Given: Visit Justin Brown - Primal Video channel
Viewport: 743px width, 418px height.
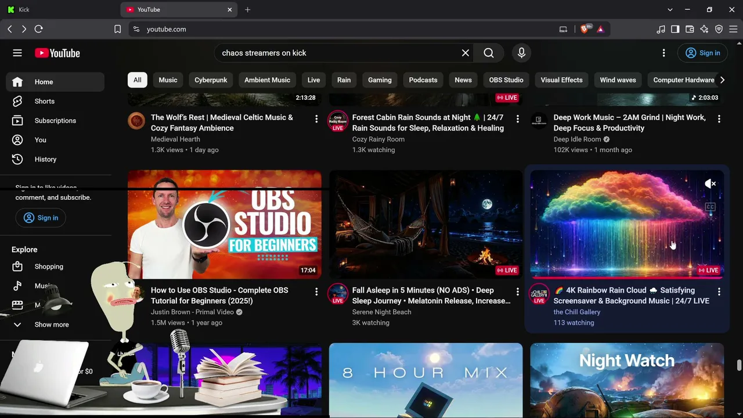Looking at the screenshot, I should pyautogui.click(x=192, y=312).
